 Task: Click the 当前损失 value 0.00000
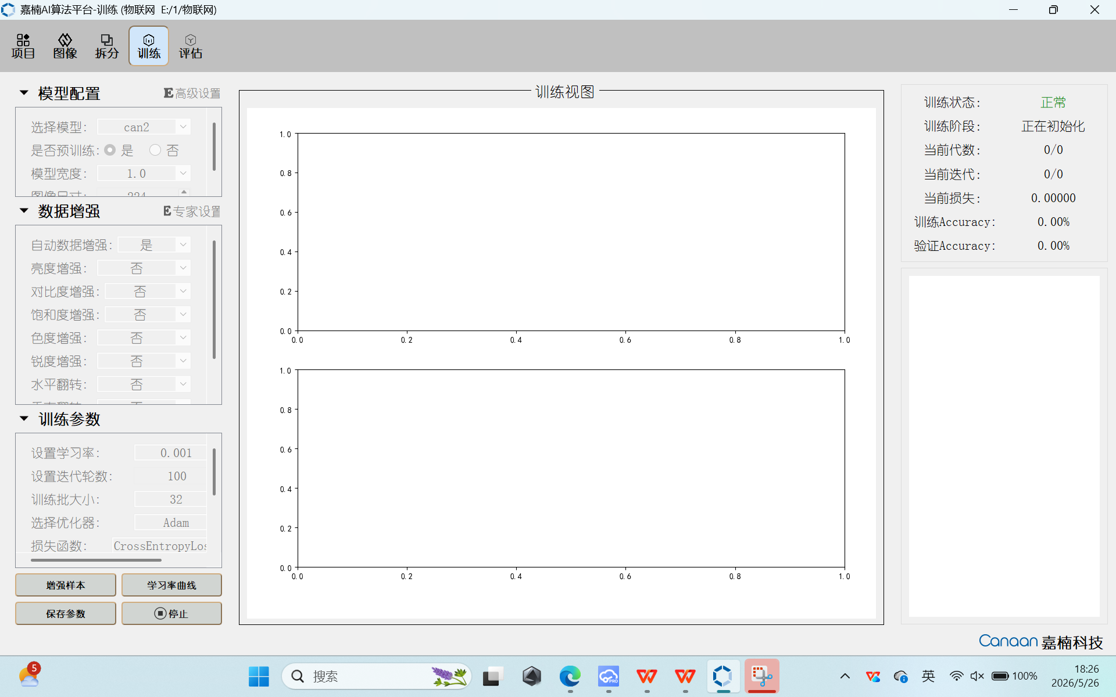coord(1053,198)
